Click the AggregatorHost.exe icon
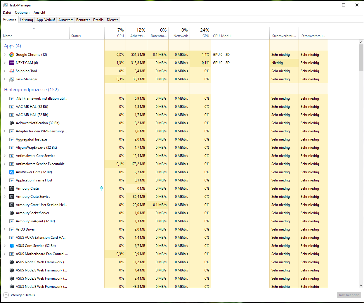This screenshot has width=364, height=303. pos(12,139)
